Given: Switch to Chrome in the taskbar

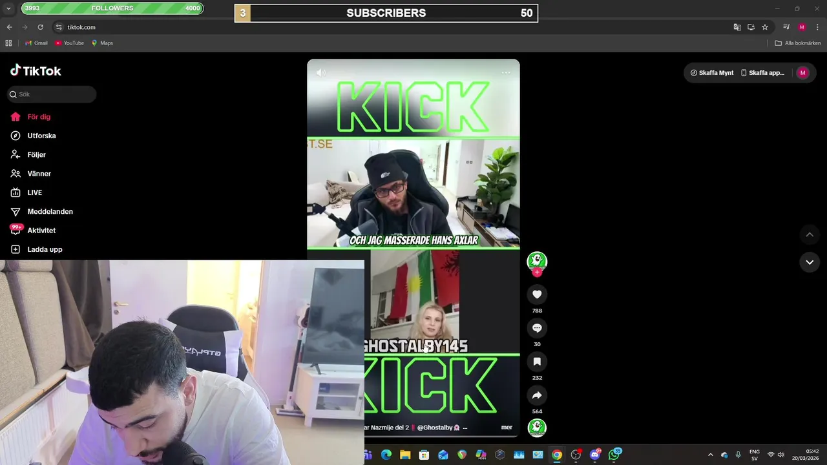Looking at the screenshot, I should pyautogui.click(x=557, y=455).
